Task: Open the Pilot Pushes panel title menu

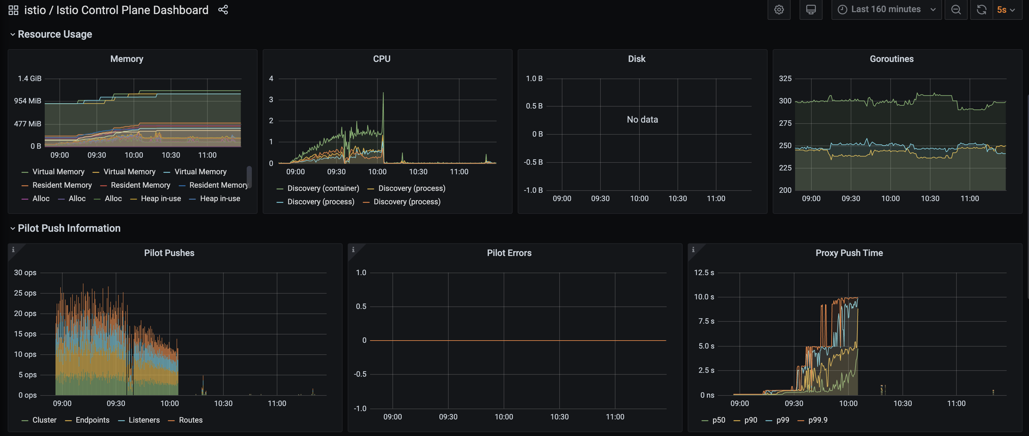Action: 169,253
